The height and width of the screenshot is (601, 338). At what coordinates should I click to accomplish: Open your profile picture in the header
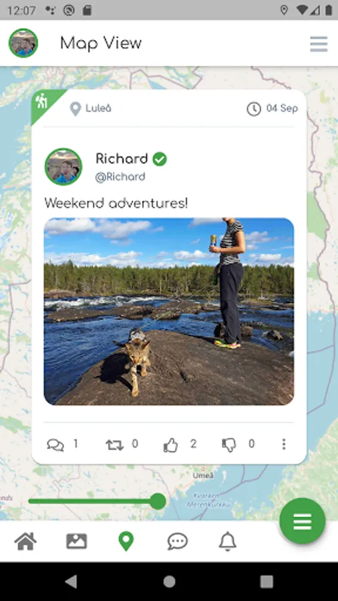pos(23,43)
